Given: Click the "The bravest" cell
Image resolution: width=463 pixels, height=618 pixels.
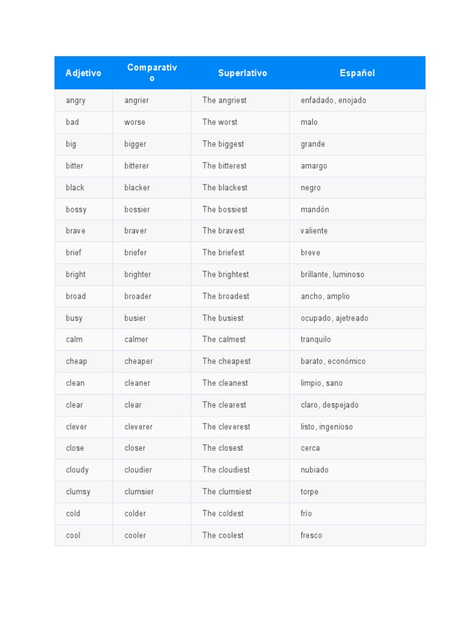Looking at the screenshot, I should click(x=223, y=231).
